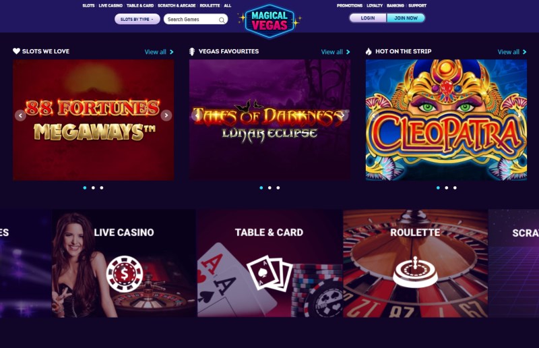Viewport: 539px width, 348px height.
Task: Click the Slots We Love heart icon
Action: pos(16,51)
